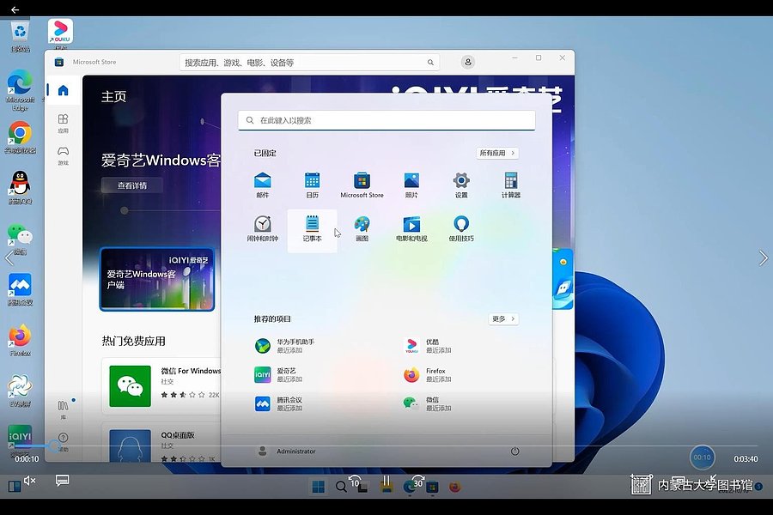
Task: Switch to 应用 (Apps) tab in Store sidebar
Action: point(63,124)
